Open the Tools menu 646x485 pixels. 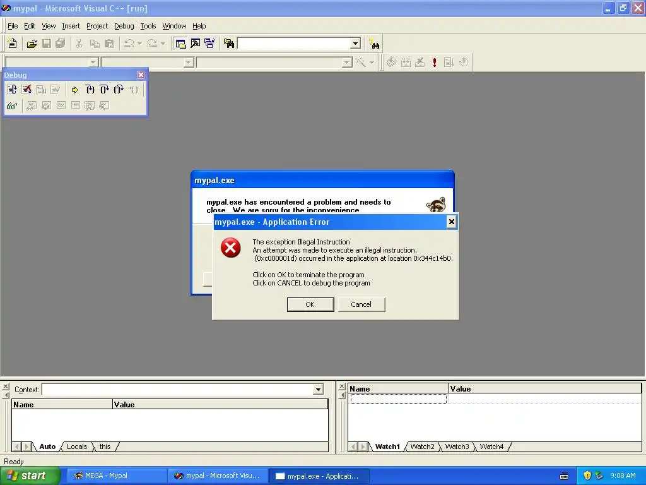(148, 26)
